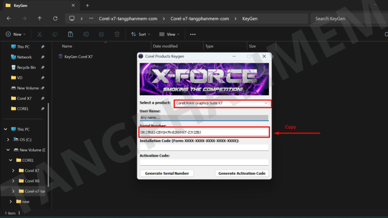Click the Delete trash can icon
Image resolution: width=388 pixels, height=218 pixels.
point(117,34)
